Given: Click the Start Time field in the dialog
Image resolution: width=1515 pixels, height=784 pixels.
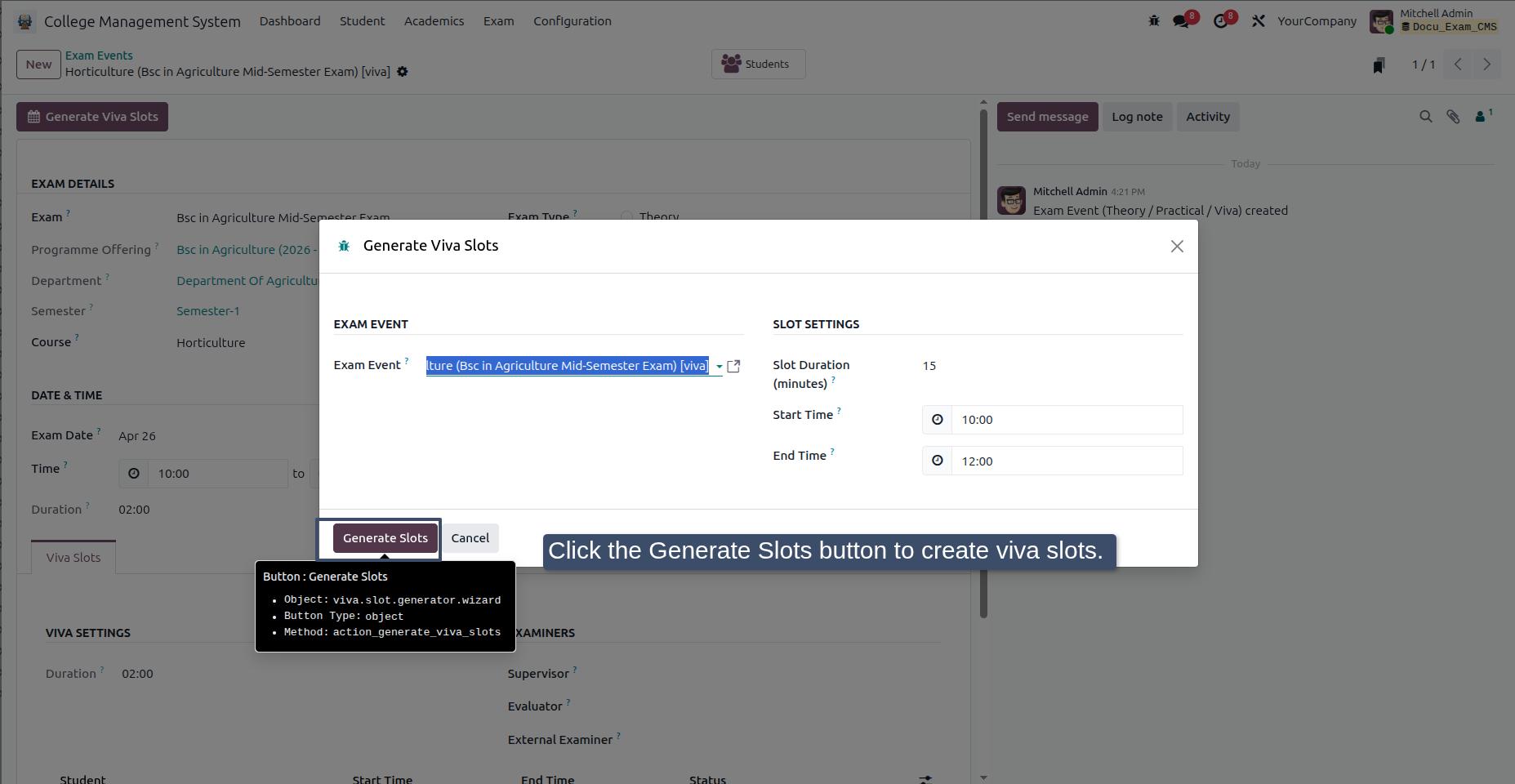Looking at the screenshot, I should coord(1067,420).
